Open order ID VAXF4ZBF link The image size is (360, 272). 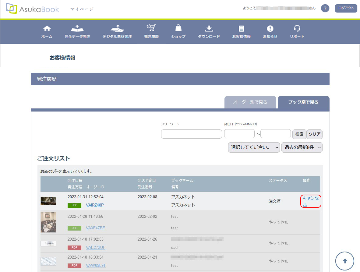coord(95,228)
